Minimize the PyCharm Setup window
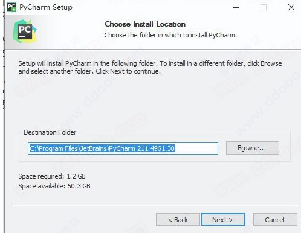This screenshot has width=301, height=233. tap(236, 8)
